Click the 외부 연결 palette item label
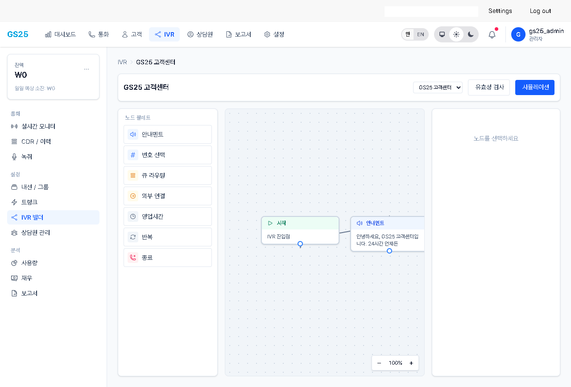Screen dimensions: 571x387 tap(153, 196)
